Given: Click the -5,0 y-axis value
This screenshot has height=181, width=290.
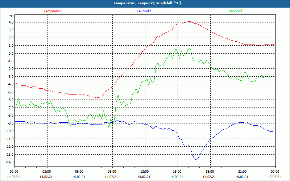Looking at the screenshot, I should tap(11, 92).
